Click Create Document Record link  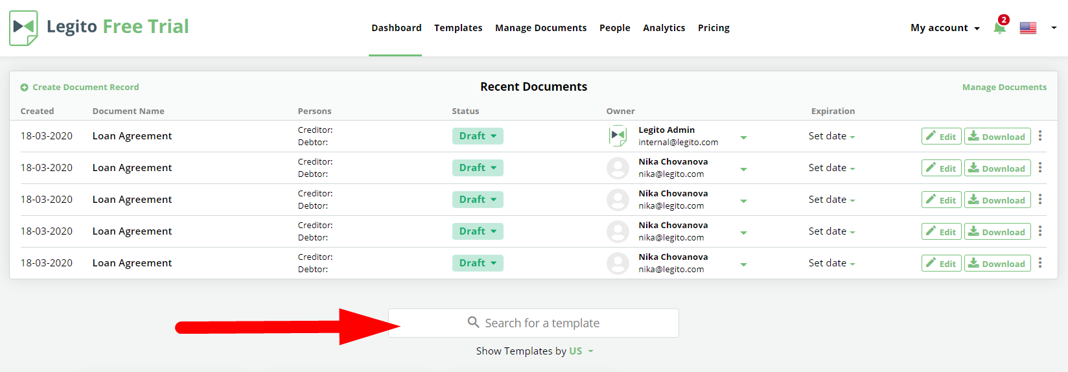click(x=86, y=87)
